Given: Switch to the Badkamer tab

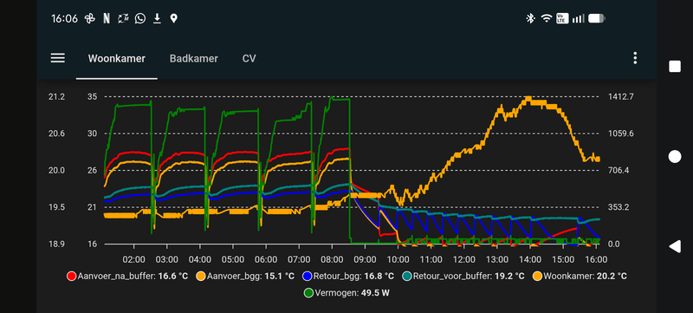Looking at the screenshot, I should 193,58.
